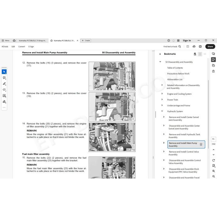
Task: Click the Create new tab button
Action: [x=86, y=41]
